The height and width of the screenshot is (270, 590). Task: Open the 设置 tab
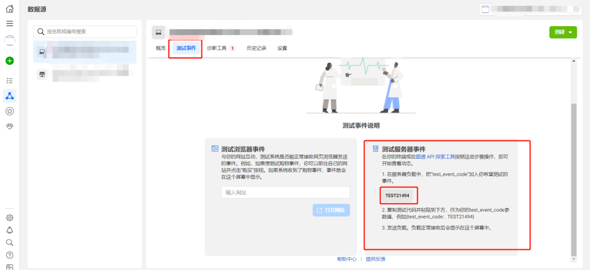pyautogui.click(x=282, y=49)
